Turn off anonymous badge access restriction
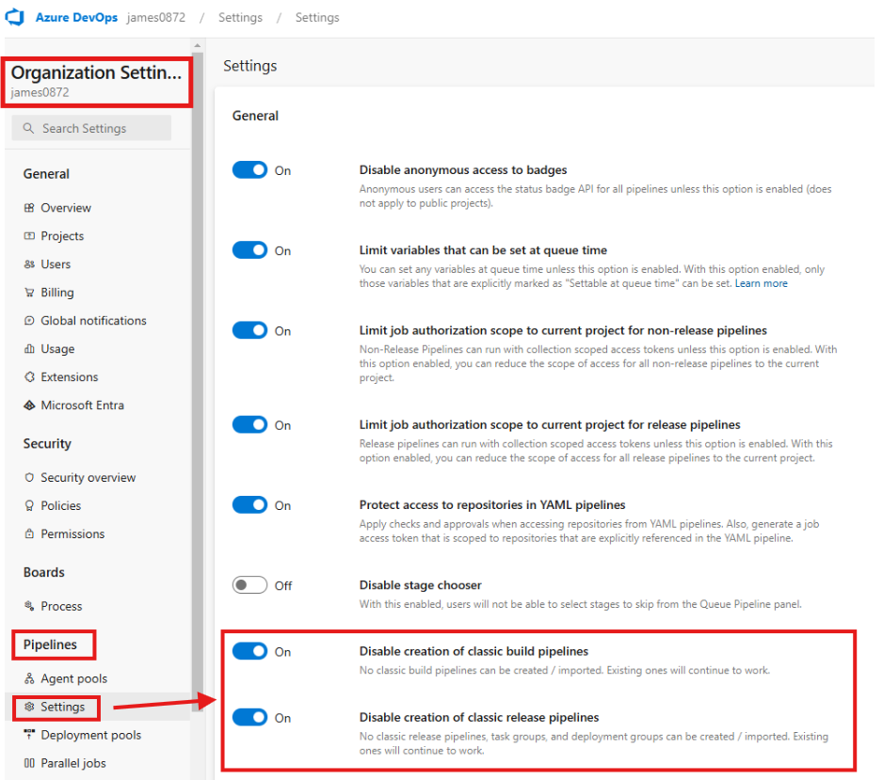 tap(249, 169)
